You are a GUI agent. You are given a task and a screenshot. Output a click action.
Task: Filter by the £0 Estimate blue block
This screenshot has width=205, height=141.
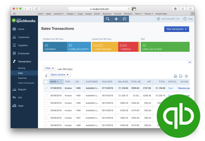pyautogui.click(x=55, y=47)
